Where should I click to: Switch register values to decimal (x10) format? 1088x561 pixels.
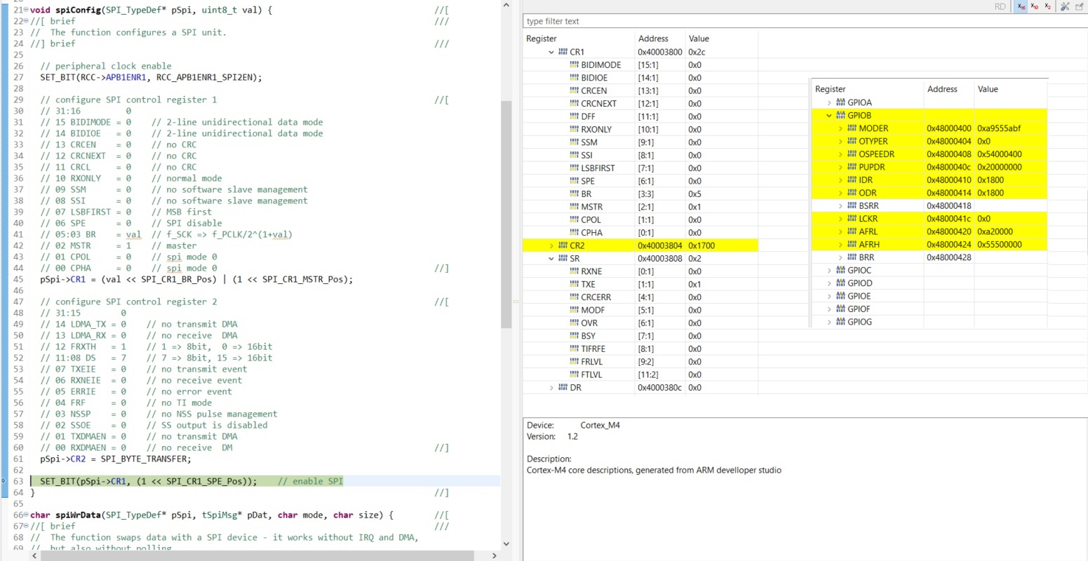1035,6
